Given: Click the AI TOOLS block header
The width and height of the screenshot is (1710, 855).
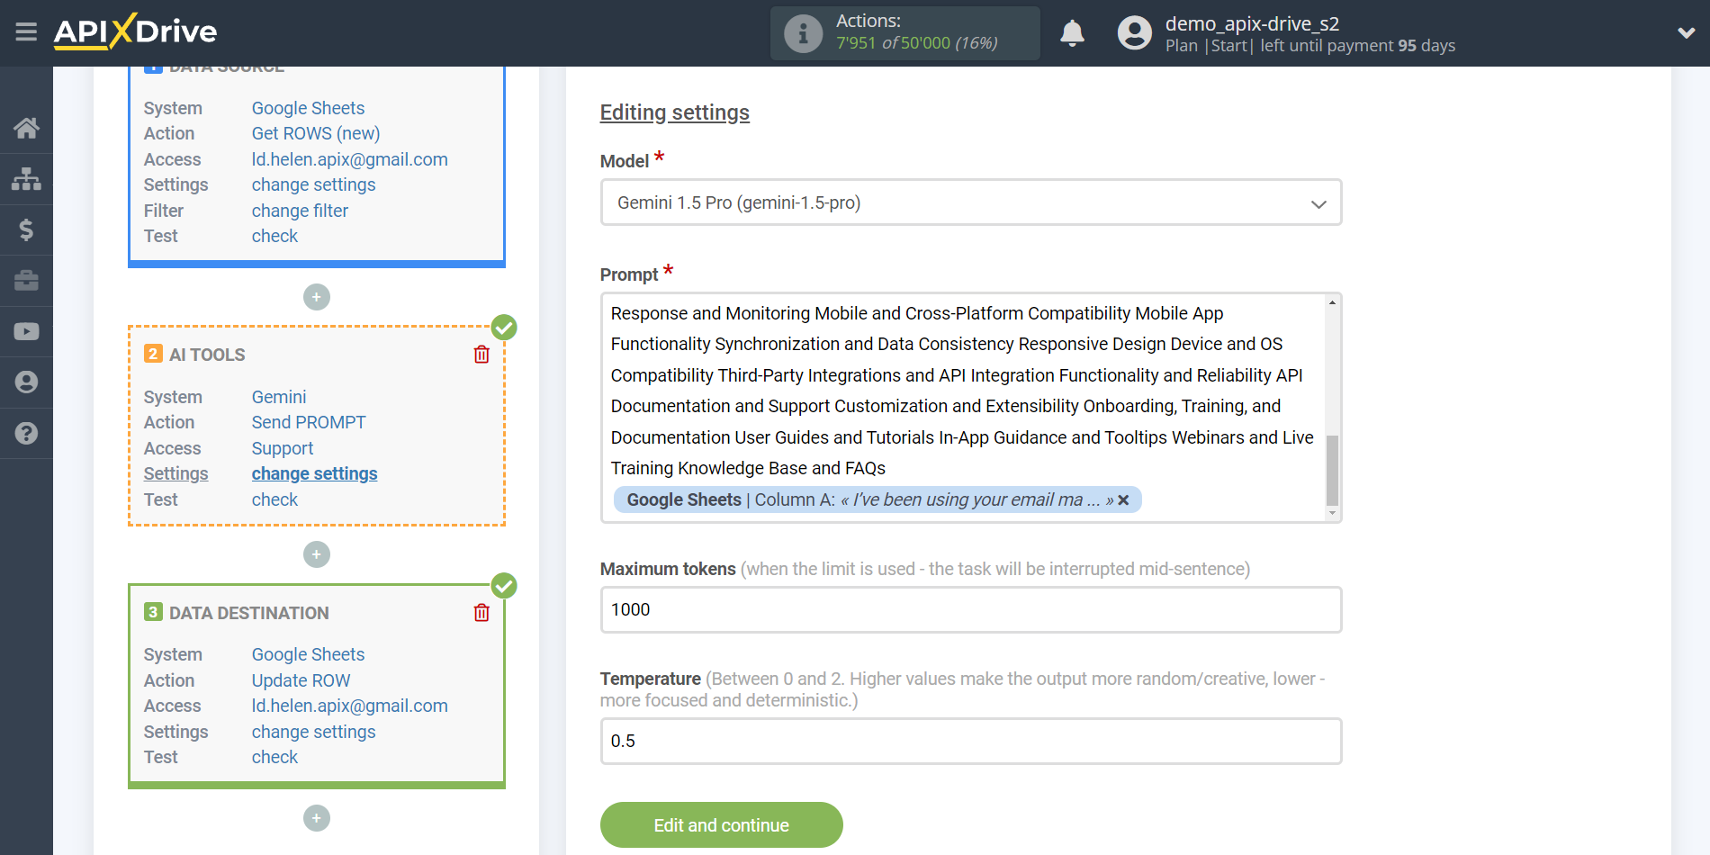Looking at the screenshot, I should (x=207, y=355).
